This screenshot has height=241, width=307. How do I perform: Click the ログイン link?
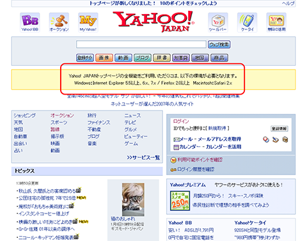[181, 121]
